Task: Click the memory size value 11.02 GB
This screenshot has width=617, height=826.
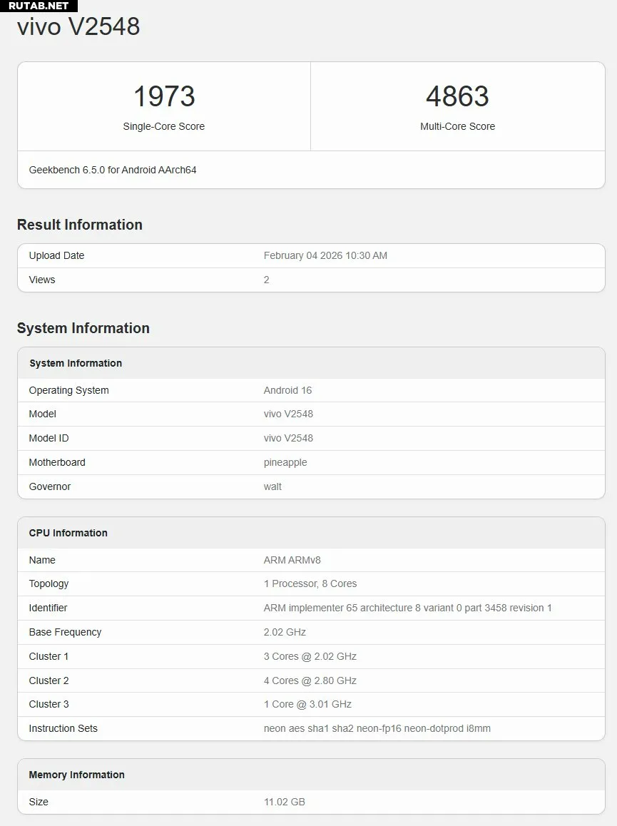Action: [x=284, y=802]
